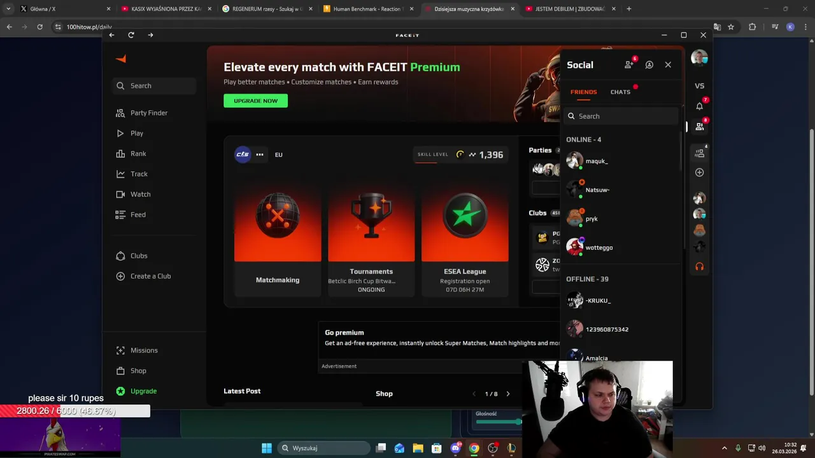Screen dimensions: 815x458
Task: Click the EU region label
Action: [x=279, y=155]
